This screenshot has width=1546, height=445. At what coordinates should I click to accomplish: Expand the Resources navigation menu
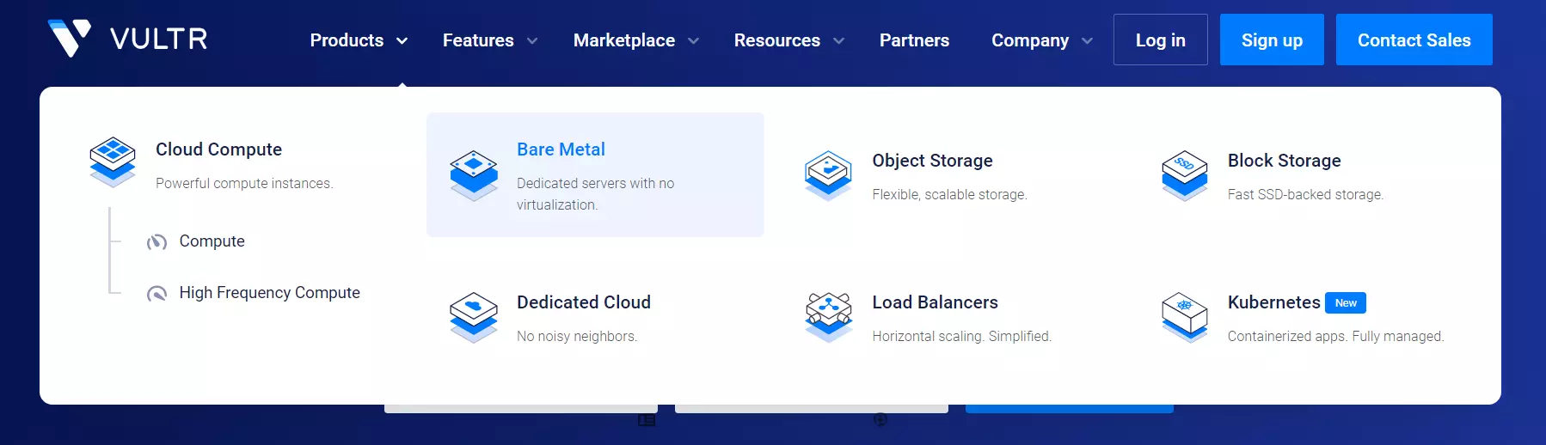point(788,40)
